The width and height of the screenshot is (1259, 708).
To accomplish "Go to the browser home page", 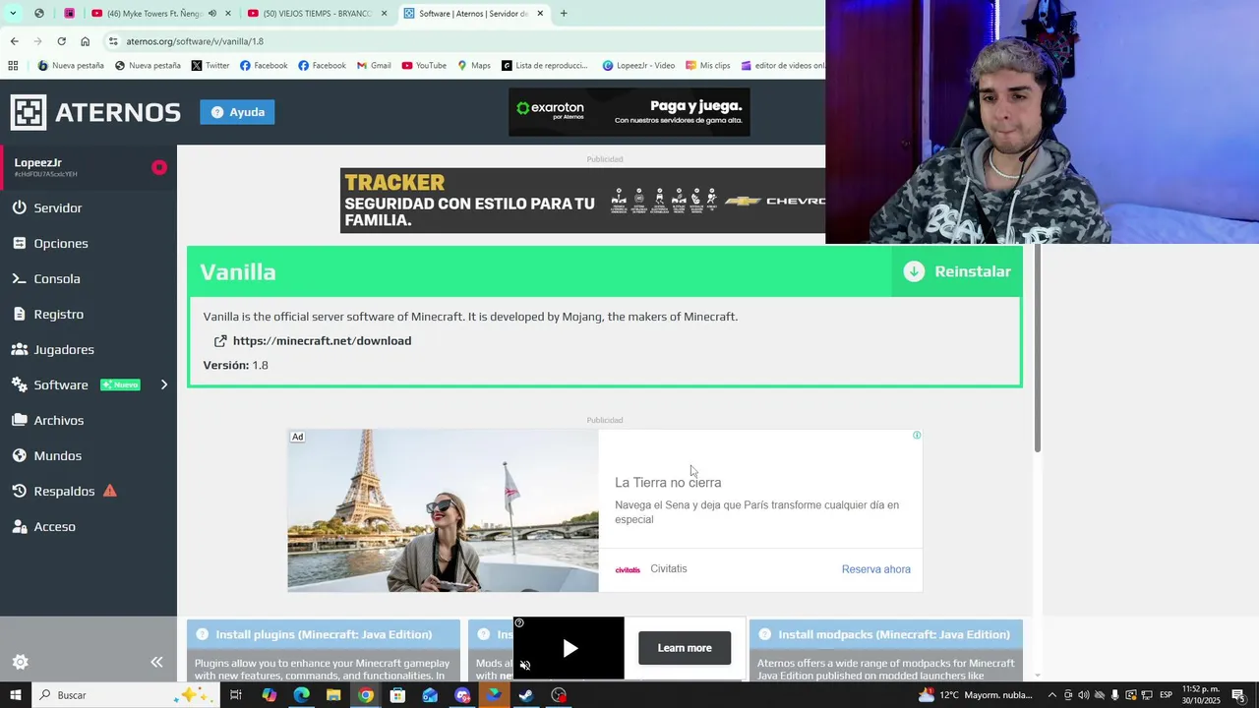I will click(85, 41).
